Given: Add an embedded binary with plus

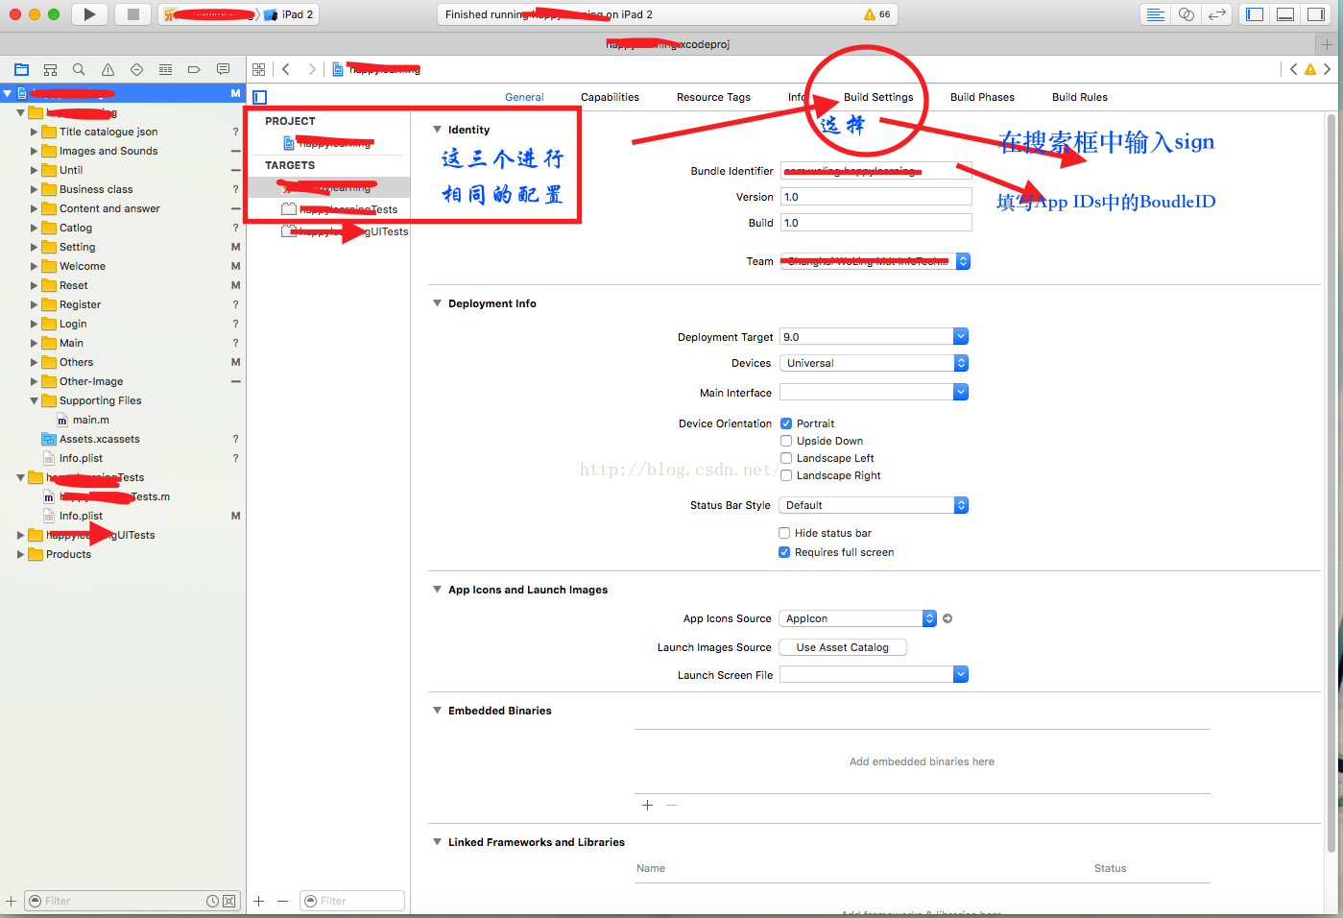Looking at the screenshot, I should 647,805.
